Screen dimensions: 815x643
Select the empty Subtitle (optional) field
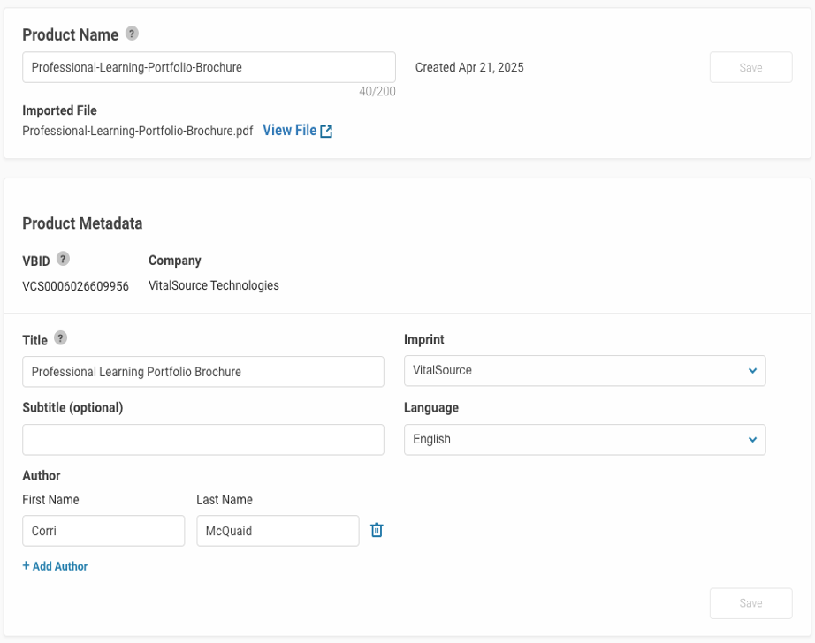click(202, 440)
